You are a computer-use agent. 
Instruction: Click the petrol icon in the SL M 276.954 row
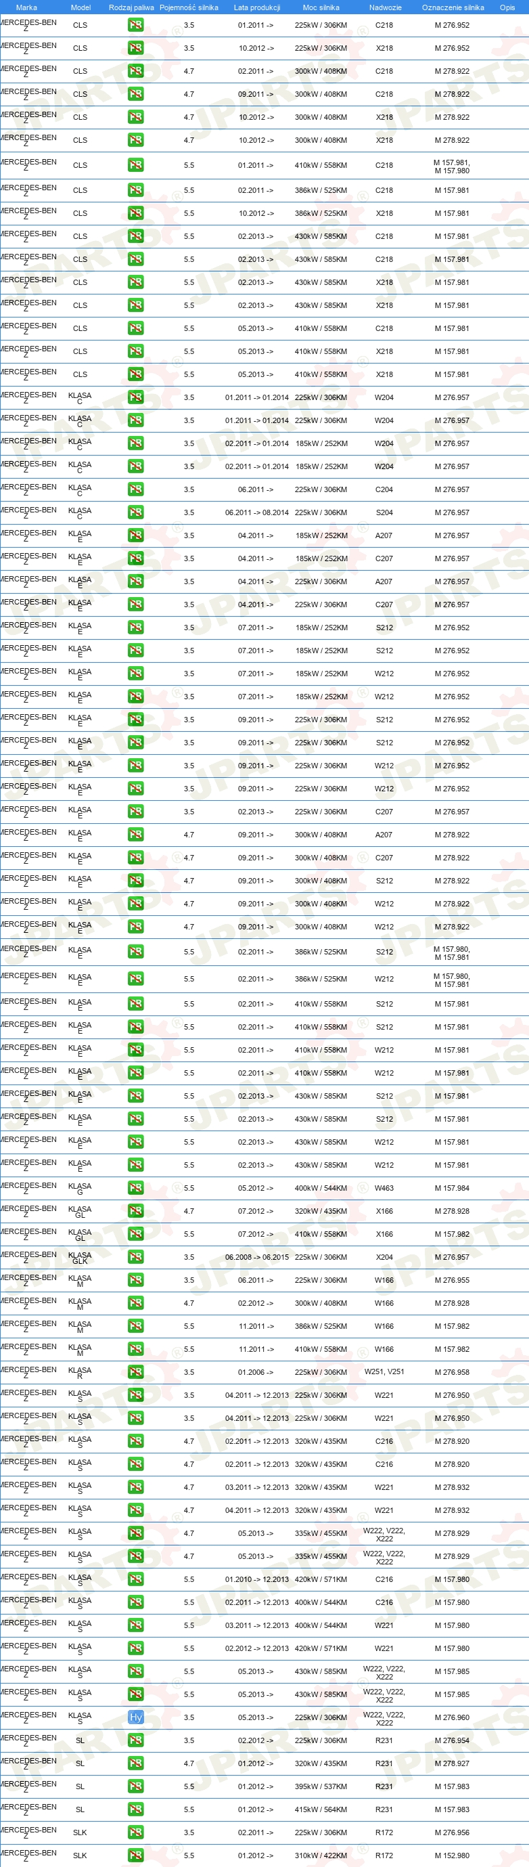[x=135, y=1740]
